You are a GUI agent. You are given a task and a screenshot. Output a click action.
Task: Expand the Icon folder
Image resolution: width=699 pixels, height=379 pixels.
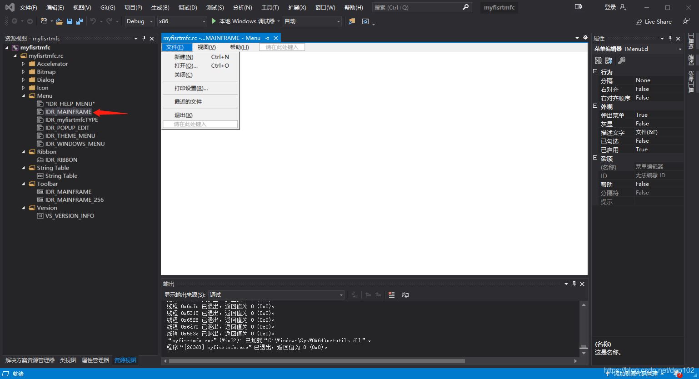24,88
